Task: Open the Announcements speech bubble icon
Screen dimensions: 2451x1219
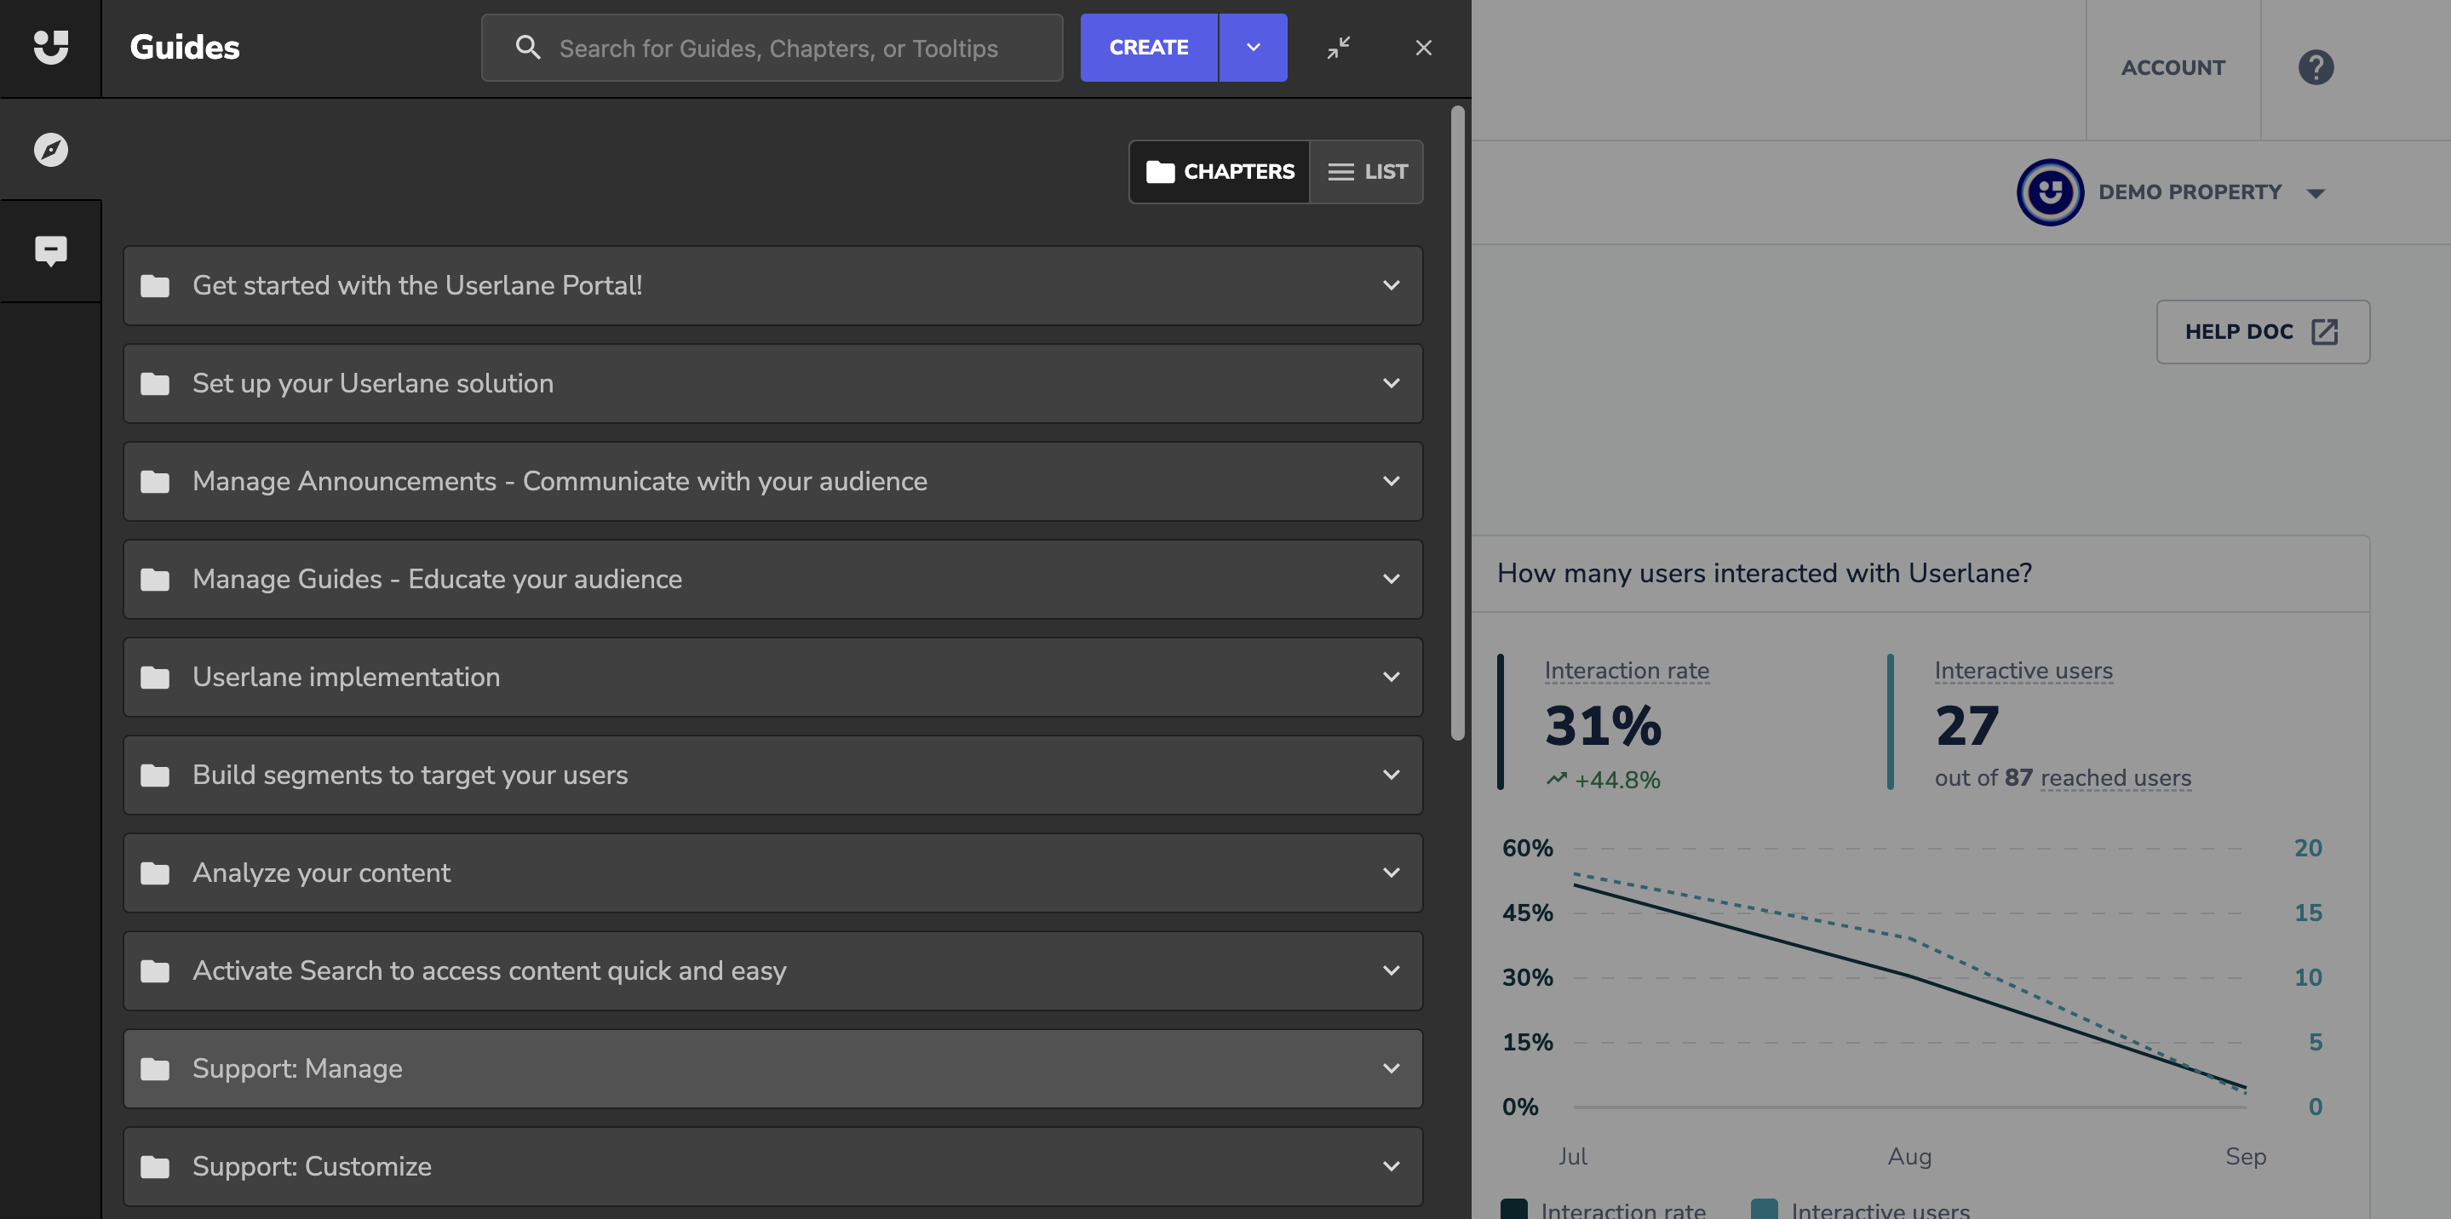Action: coord(50,251)
